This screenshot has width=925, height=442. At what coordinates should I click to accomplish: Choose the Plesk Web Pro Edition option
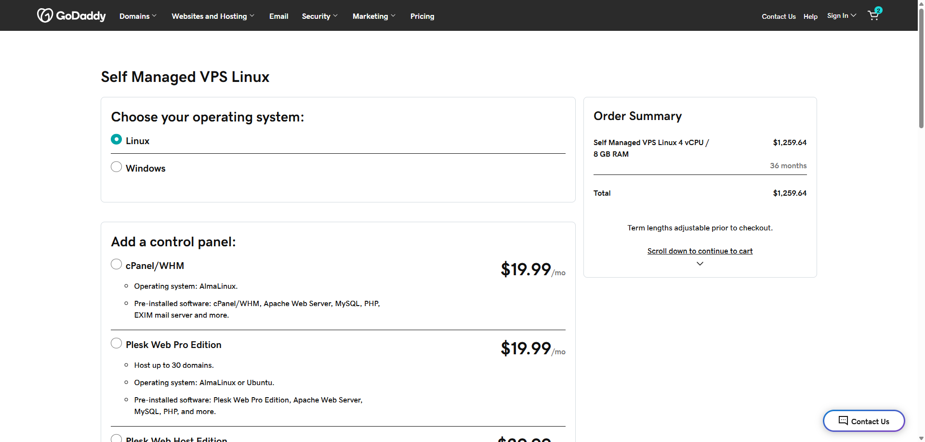click(116, 343)
